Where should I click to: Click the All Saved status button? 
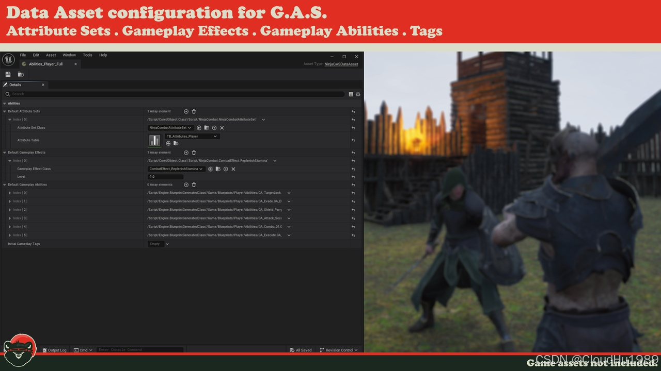pyautogui.click(x=301, y=350)
